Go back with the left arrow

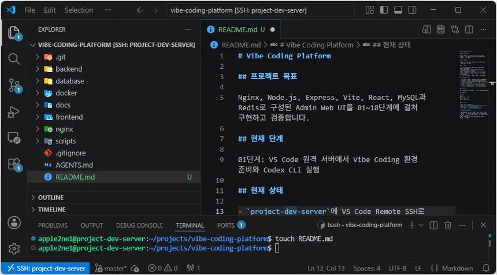(140, 10)
